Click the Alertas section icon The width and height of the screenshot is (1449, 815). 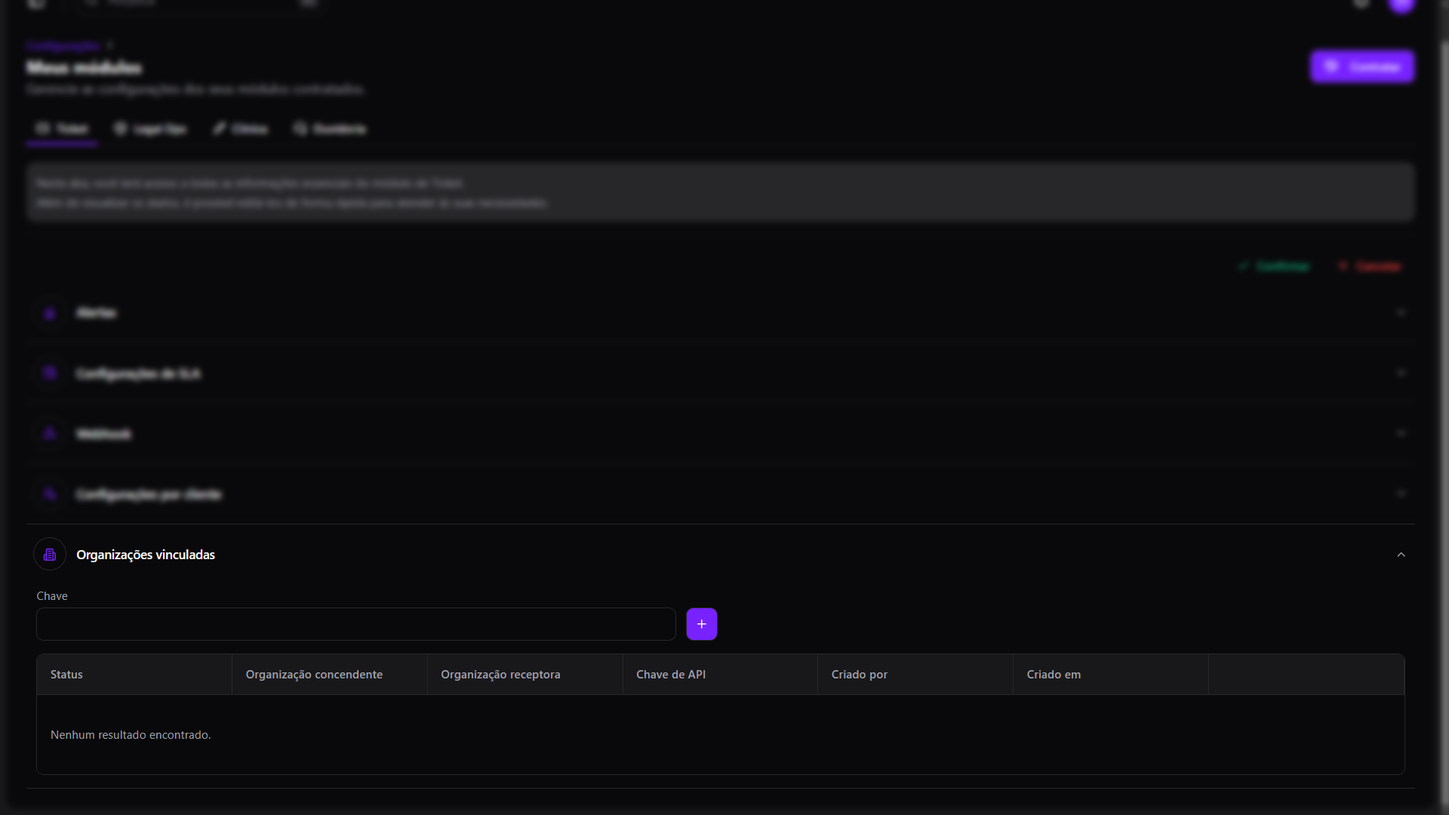pos(50,313)
